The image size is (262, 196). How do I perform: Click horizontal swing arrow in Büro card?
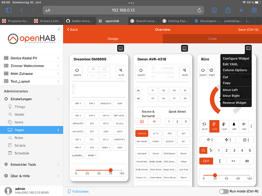[233, 161]
